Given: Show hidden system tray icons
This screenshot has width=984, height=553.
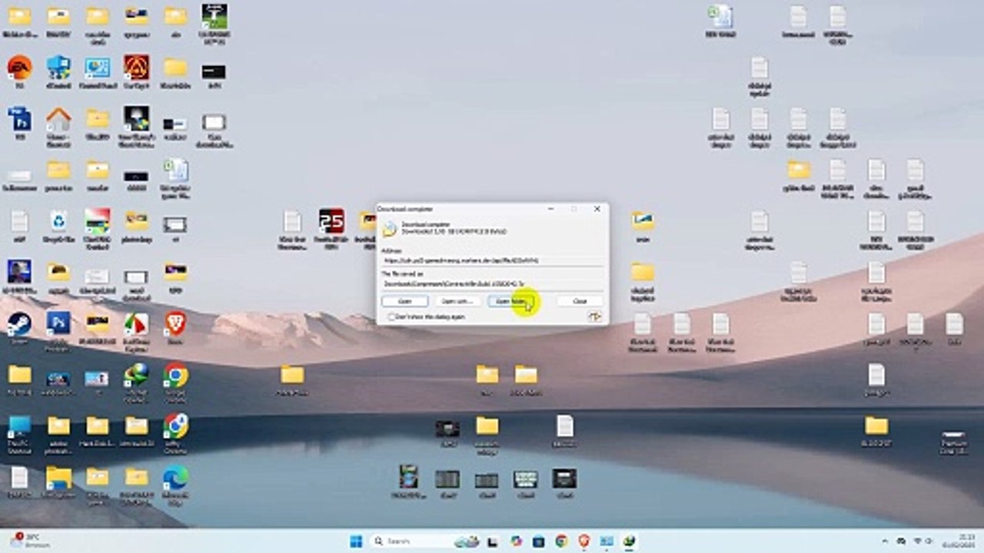Looking at the screenshot, I should [884, 541].
